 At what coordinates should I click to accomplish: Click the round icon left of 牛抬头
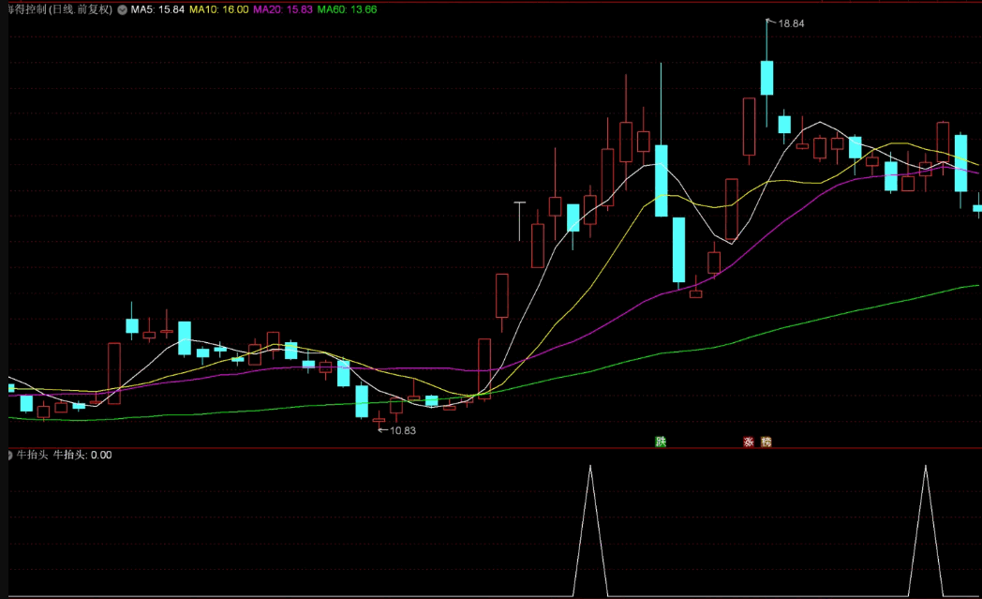point(9,455)
